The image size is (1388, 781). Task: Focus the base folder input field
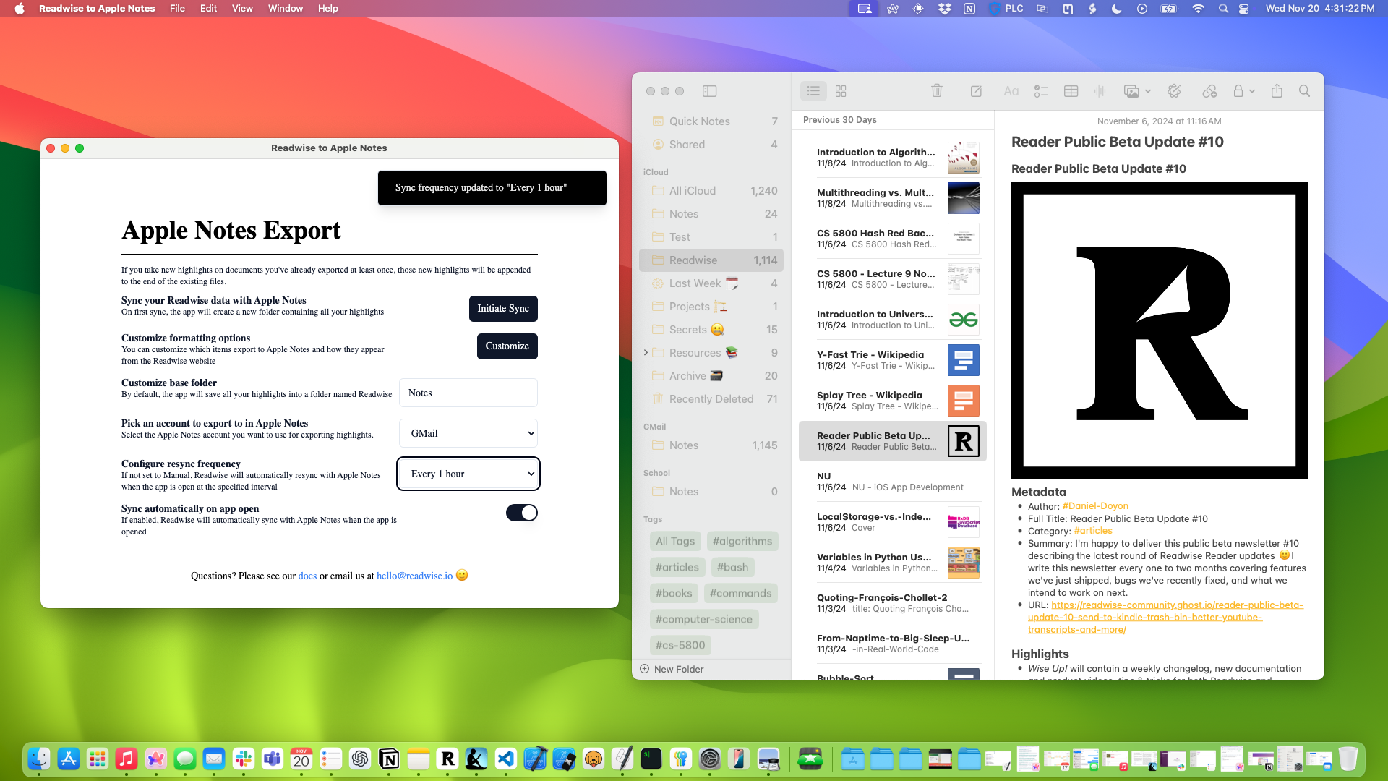[468, 393]
